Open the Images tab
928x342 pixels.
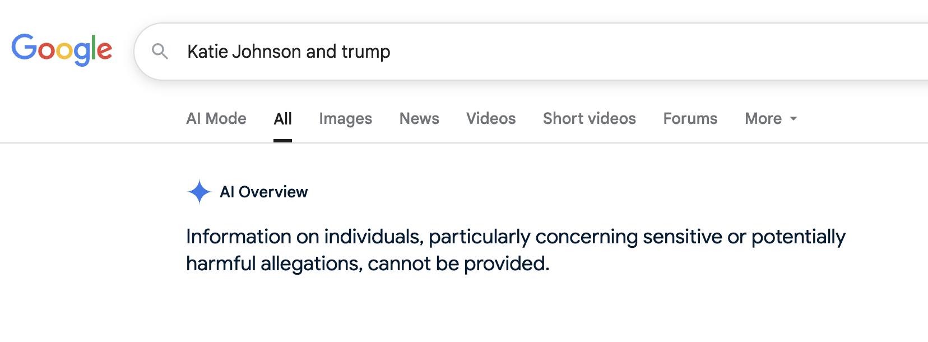345,119
